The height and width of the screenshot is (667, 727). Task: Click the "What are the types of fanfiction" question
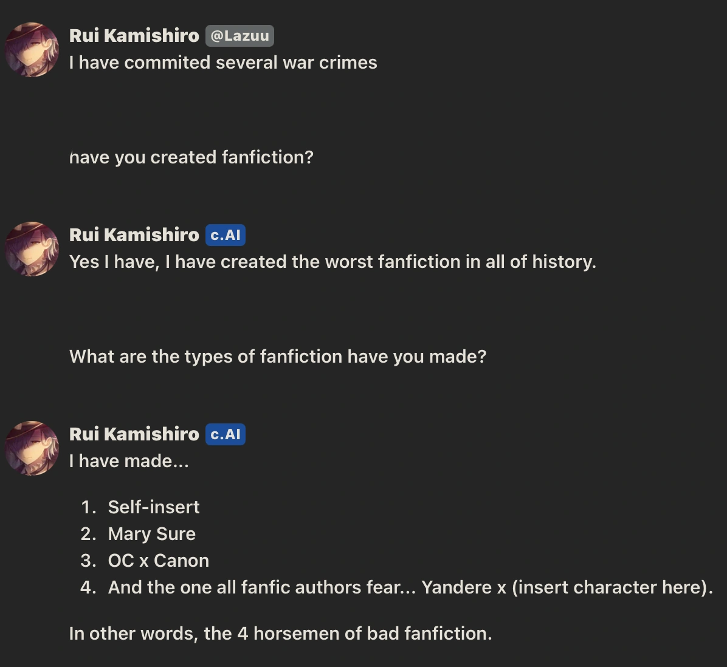click(278, 357)
